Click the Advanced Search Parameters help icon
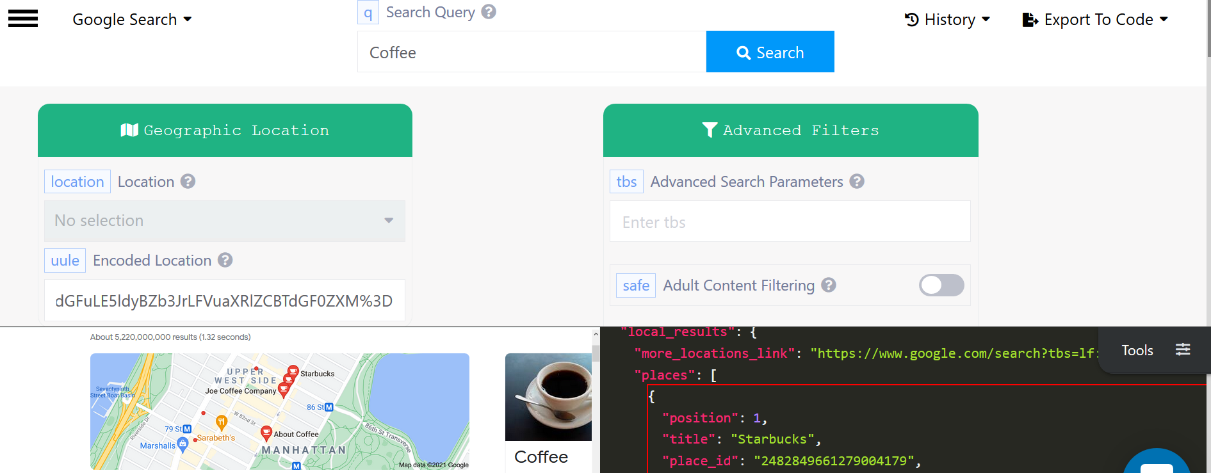The height and width of the screenshot is (473, 1211). pos(857,182)
